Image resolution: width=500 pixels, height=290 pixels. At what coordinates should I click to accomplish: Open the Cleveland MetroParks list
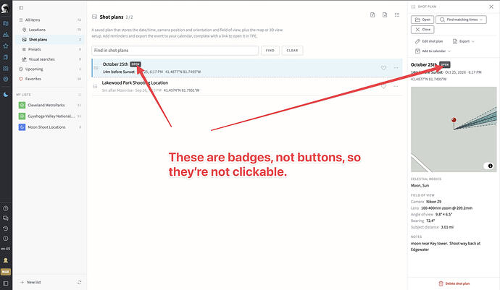coord(50,105)
